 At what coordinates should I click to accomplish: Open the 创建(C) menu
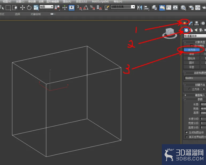pyautogui.click(x=20, y=1)
